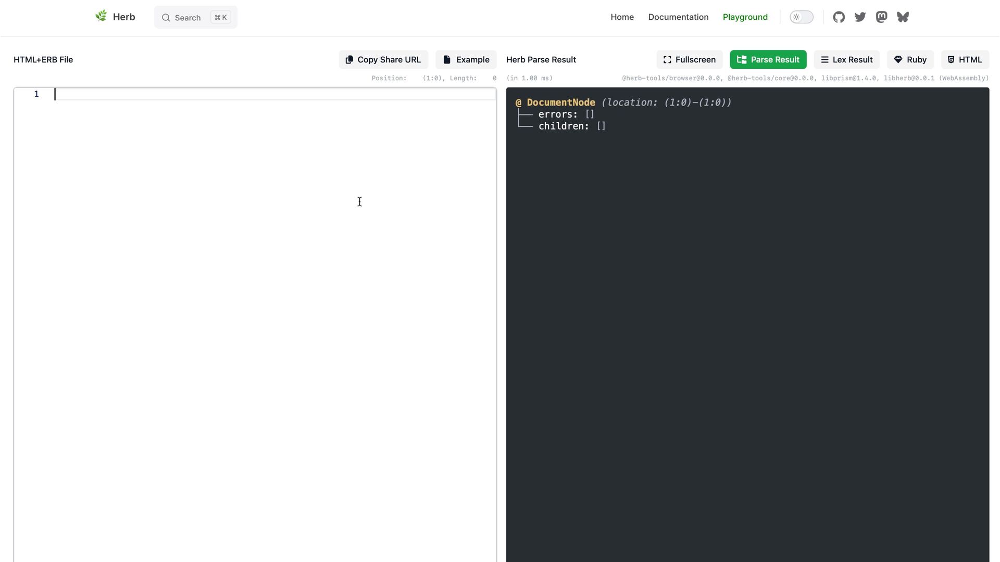
Task: Click the copy icon on Copy Share URL
Action: tap(349, 60)
